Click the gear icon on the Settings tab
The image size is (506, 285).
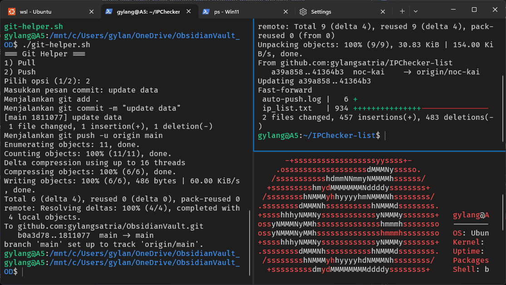(303, 11)
